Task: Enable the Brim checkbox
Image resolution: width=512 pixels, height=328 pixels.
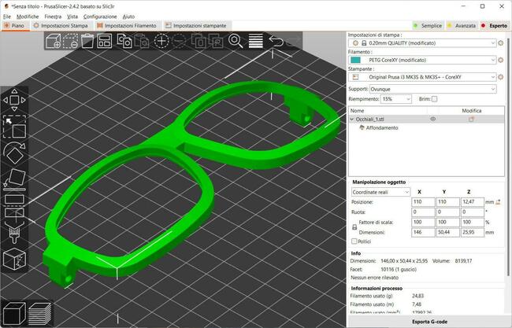Action: (x=434, y=99)
